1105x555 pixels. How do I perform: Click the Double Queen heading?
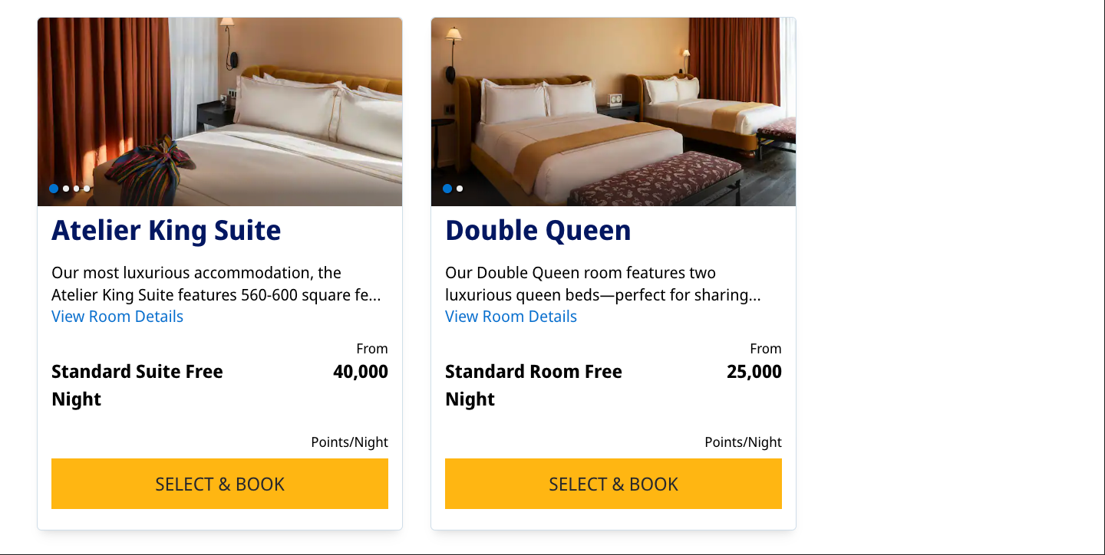pyautogui.click(x=538, y=231)
